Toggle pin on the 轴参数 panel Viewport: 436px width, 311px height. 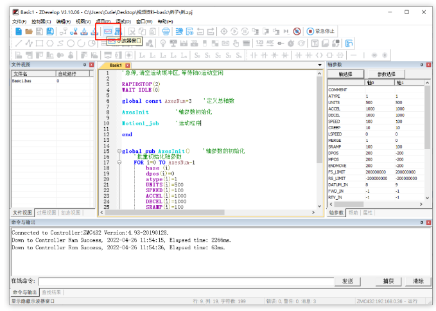point(422,64)
